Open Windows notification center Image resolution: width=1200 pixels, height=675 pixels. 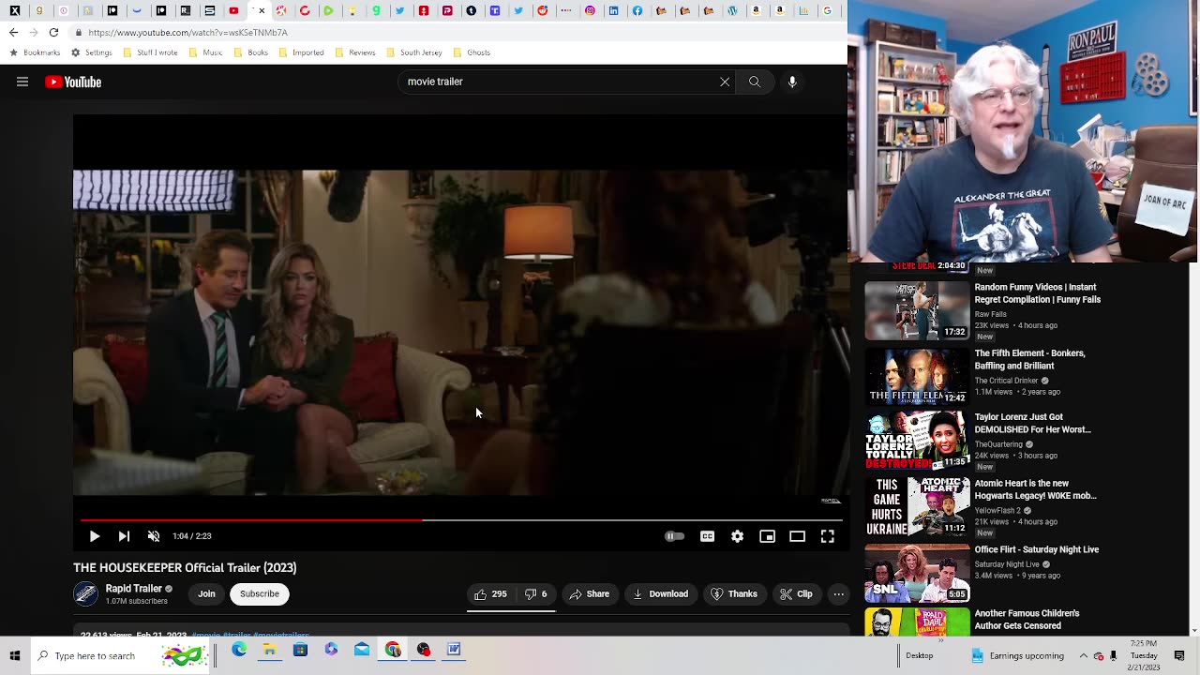tap(1179, 655)
